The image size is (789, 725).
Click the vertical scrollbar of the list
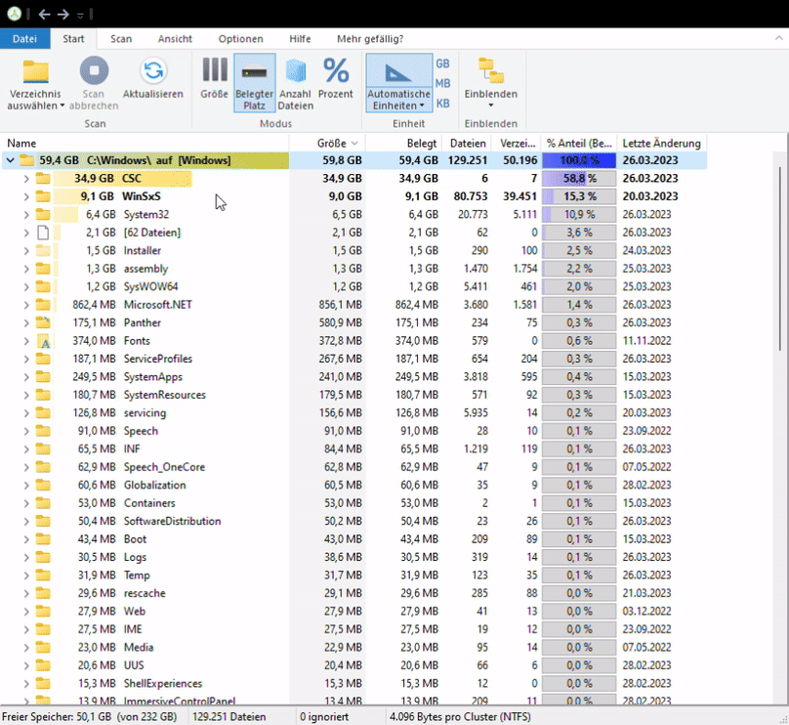[x=780, y=259]
